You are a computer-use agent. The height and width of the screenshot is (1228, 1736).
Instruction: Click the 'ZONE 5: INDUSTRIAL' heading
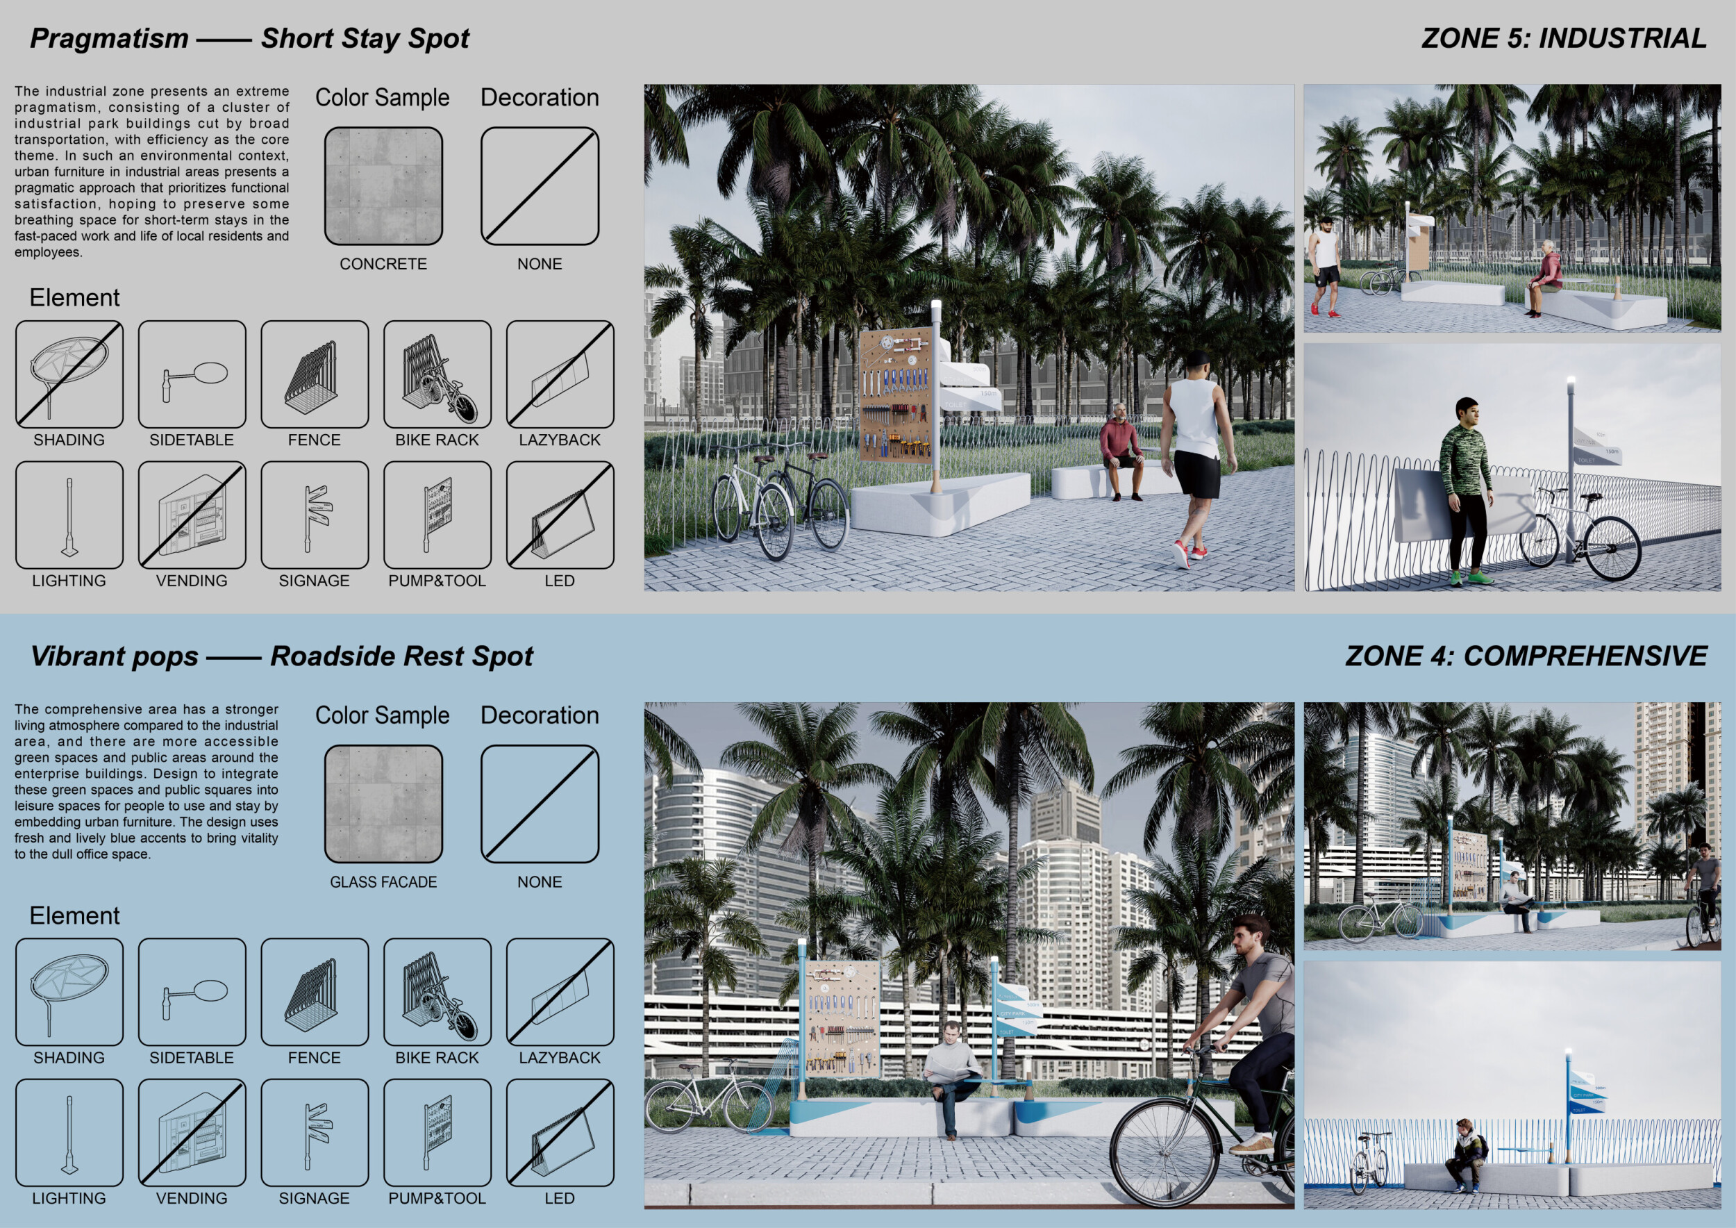1564,39
